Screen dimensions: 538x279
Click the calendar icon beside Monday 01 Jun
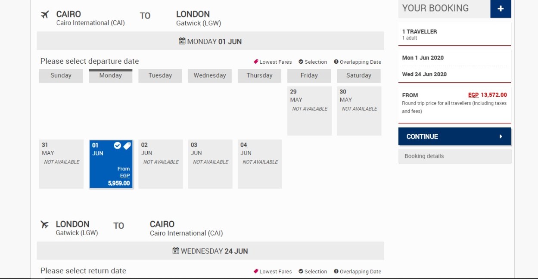(x=182, y=41)
